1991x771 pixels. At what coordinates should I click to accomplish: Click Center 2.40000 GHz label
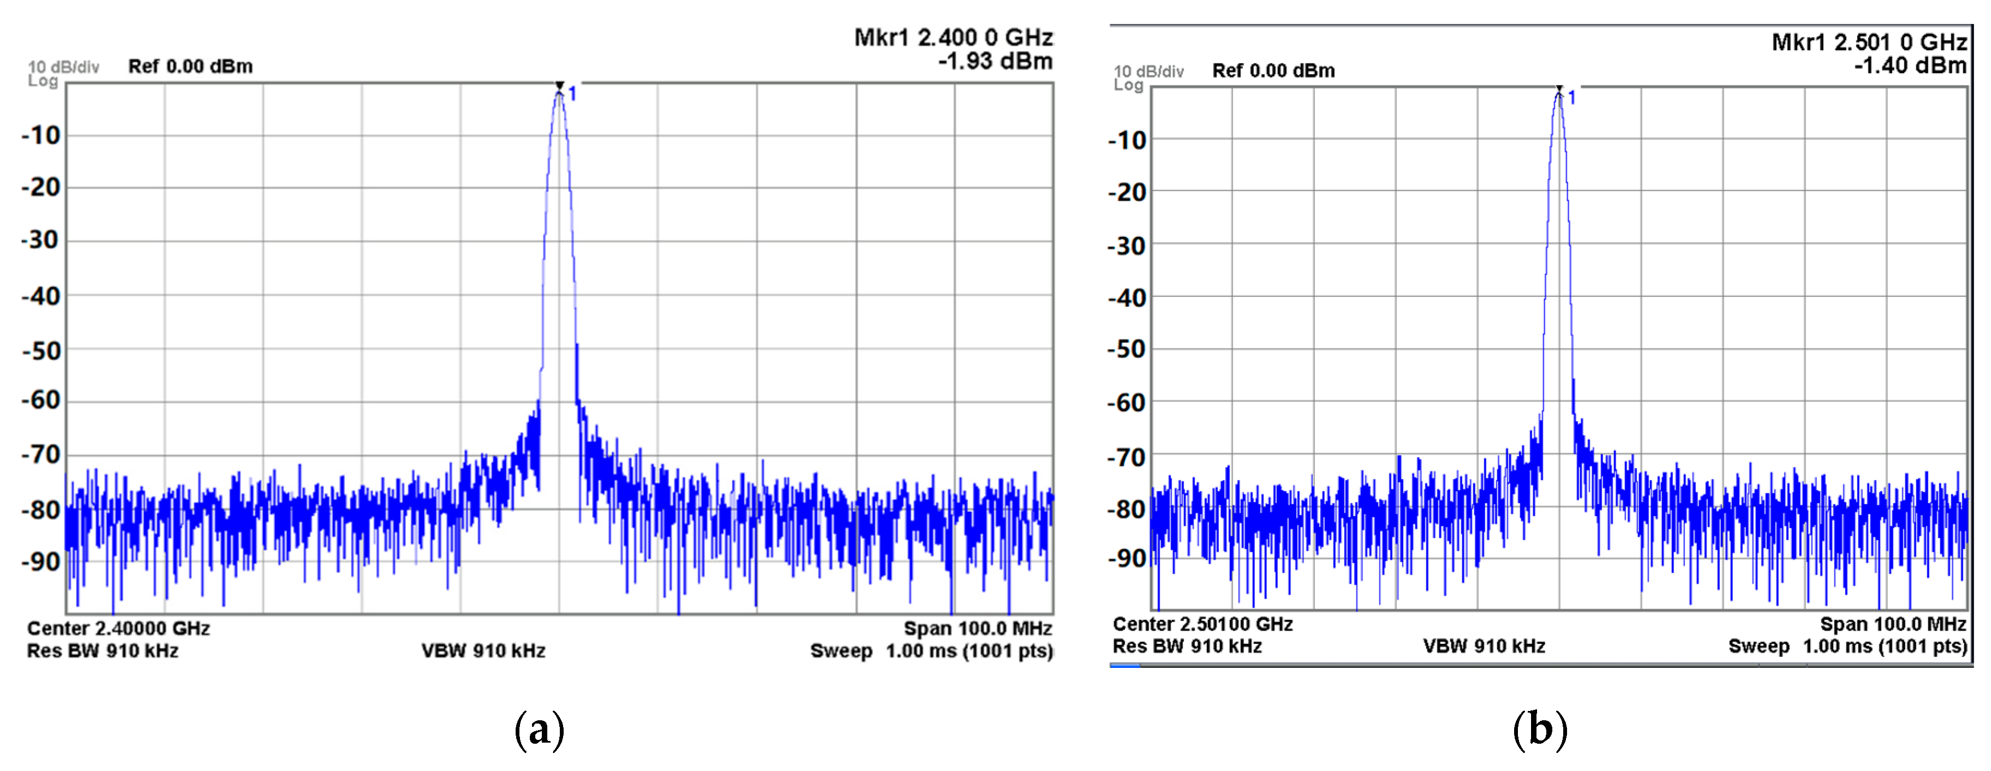(x=118, y=628)
